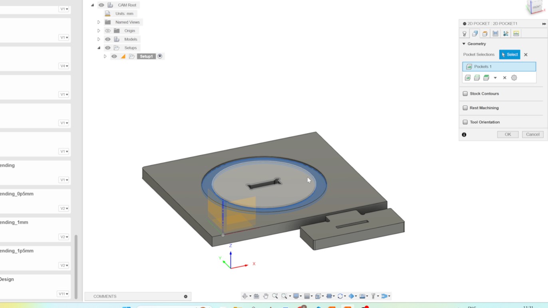Screen dimensions: 548x308
Task: Enable Tool Orientation checkbox
Action: pos(465,122)
